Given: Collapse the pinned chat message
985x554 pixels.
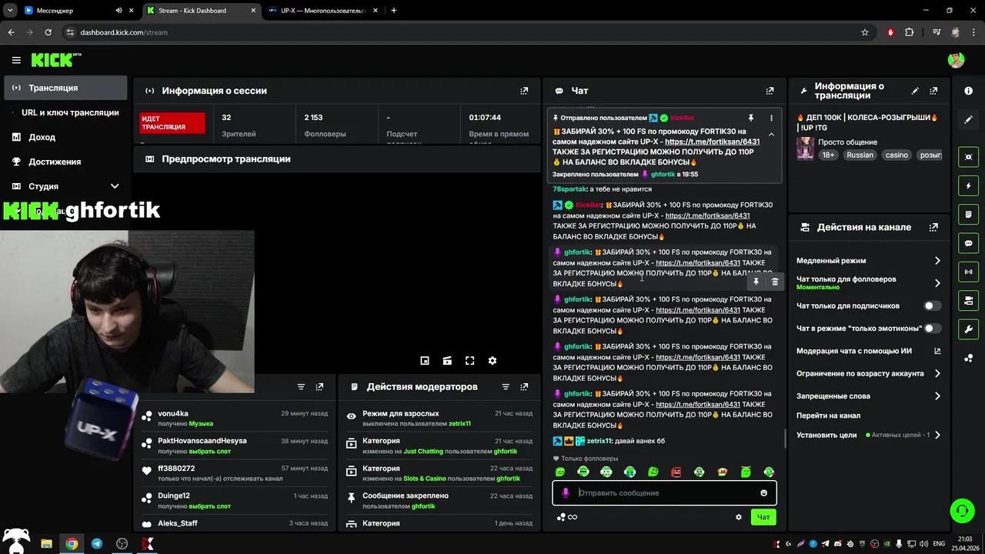Looking at the screenshot, I should pos(771,135).
